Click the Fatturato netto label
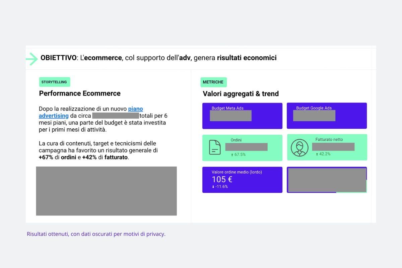The height and width of the screenshot is (268, 402). click(329, 139)
